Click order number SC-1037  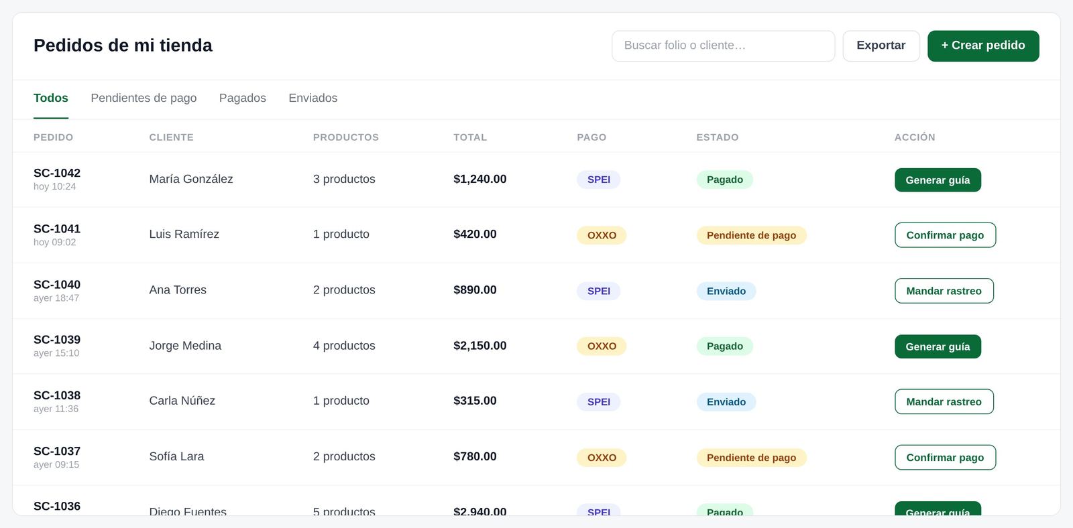point(57,451)
